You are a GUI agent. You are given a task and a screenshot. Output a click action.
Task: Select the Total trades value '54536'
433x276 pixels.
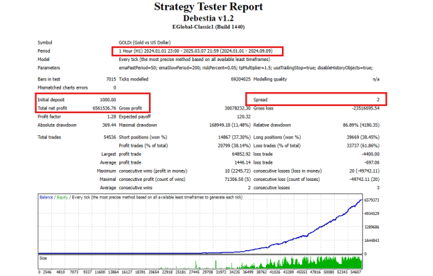(x=109, y=137)
